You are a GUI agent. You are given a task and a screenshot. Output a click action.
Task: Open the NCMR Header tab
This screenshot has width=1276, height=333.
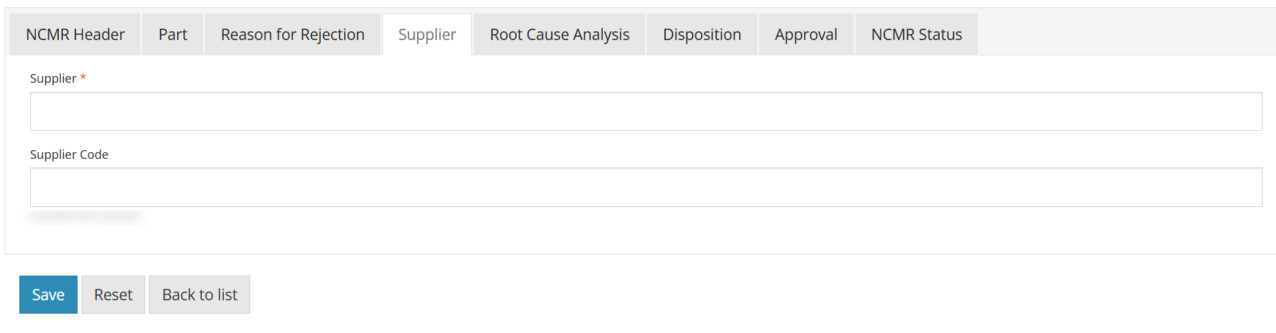pos(75,35)
